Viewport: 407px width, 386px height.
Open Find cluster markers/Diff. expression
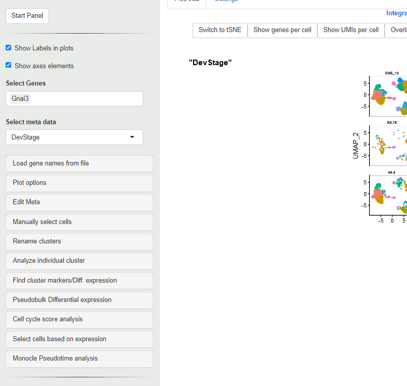(x=79, y=281)
